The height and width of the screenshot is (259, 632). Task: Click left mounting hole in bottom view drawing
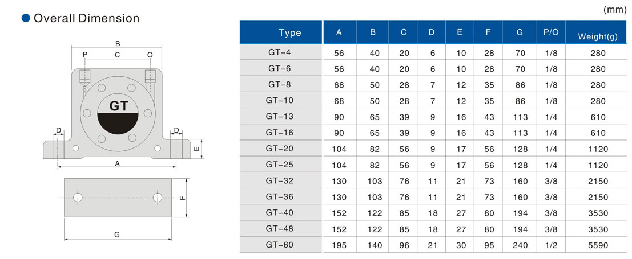[x=78, y=197]
